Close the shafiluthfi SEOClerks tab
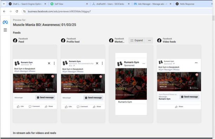215x139 pixels. [x=129, y=4]
